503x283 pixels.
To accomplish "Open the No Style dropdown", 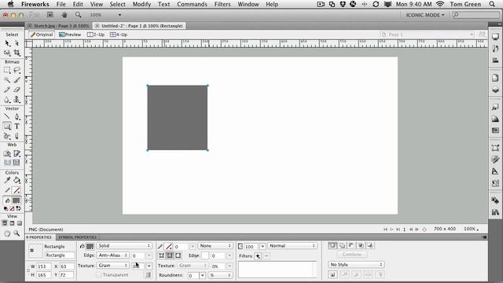I will click(356, 265).
